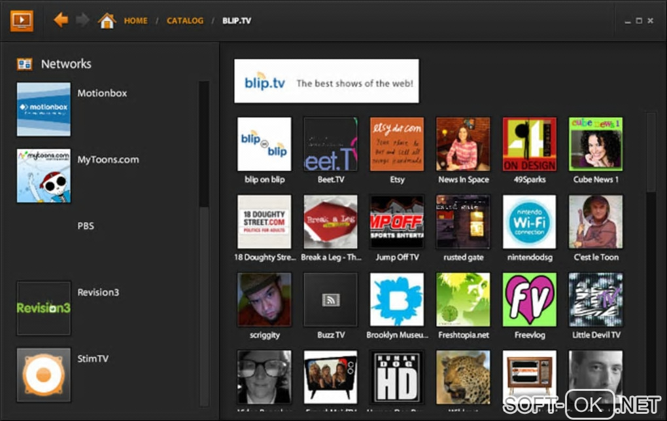Click the 'Networks' heading text
Viewport: 667px width, 421px height.
[x=66, y=64]
